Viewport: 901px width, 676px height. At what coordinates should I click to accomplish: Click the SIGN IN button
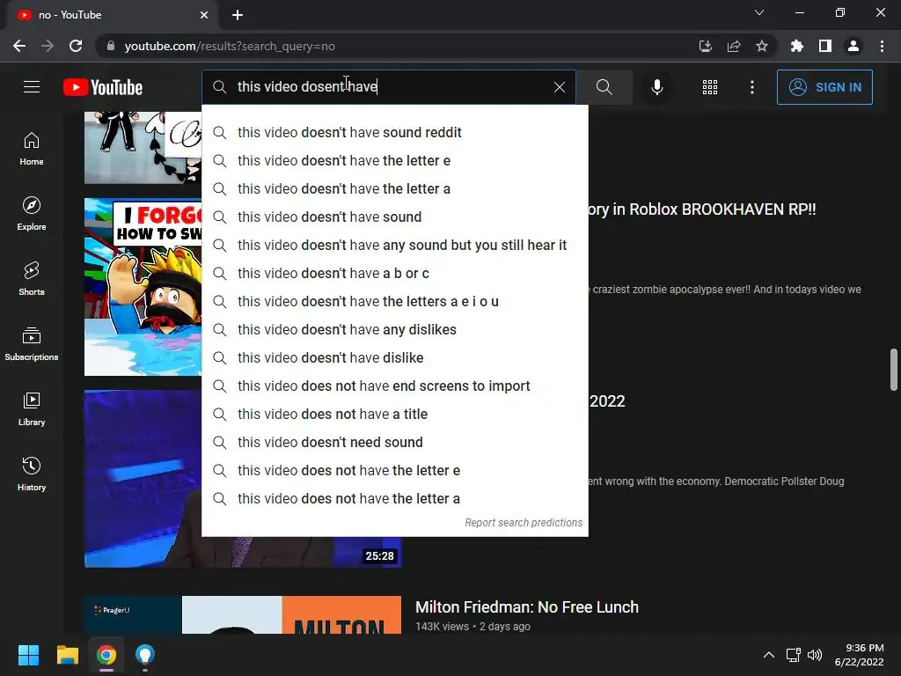(x=824, y=87)
